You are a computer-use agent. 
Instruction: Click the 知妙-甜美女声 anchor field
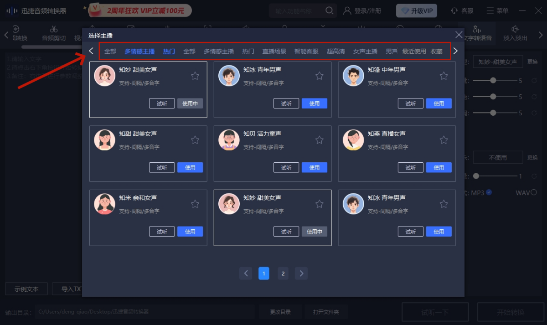click(x=498, y=62)
